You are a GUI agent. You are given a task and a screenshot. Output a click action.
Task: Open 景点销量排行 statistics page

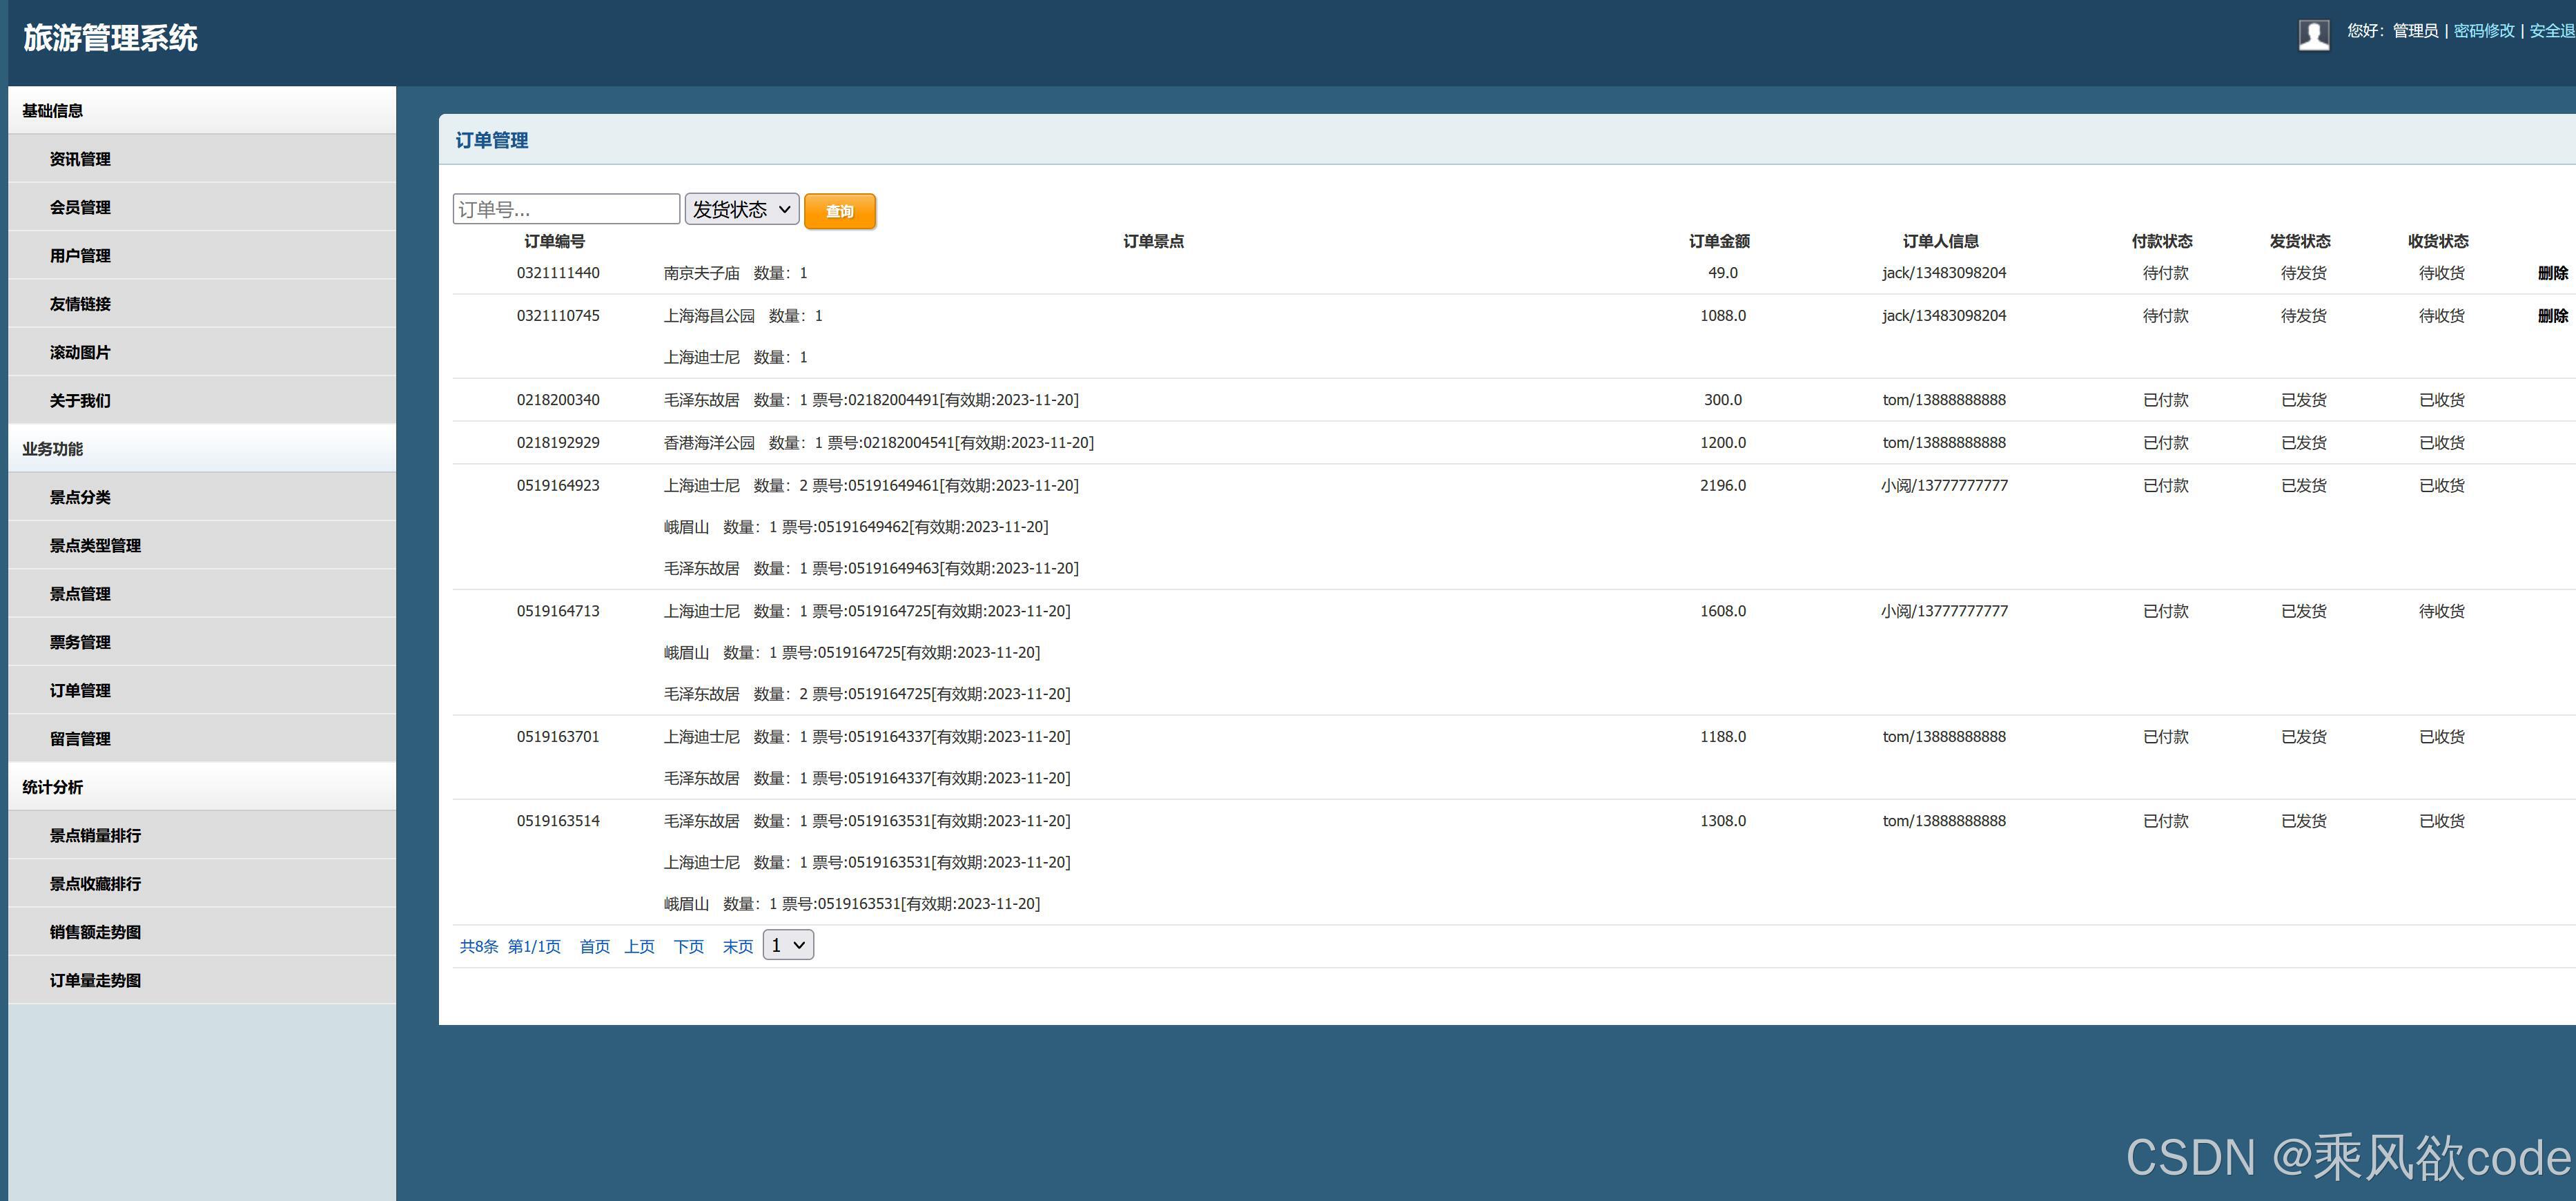(x=95, y=835)
